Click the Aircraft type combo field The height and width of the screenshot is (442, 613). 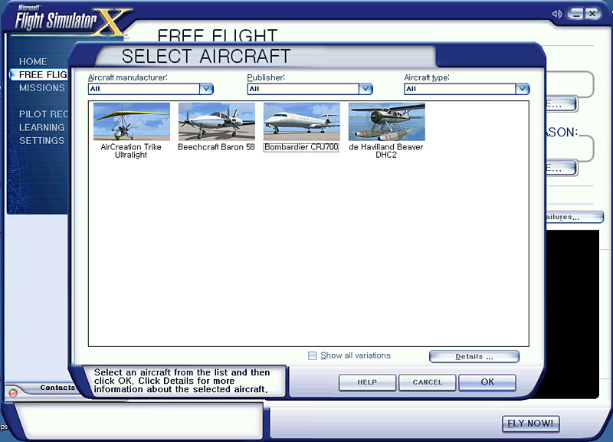tap(467, 89)
